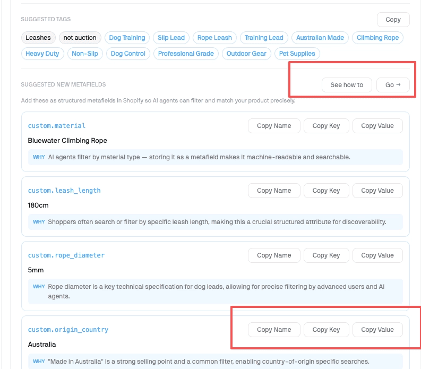Image resolution: width=421 pixels, height=369 pixels.
Task: Click the Copy button for suggested tags
Action: [x=393, y=20]
